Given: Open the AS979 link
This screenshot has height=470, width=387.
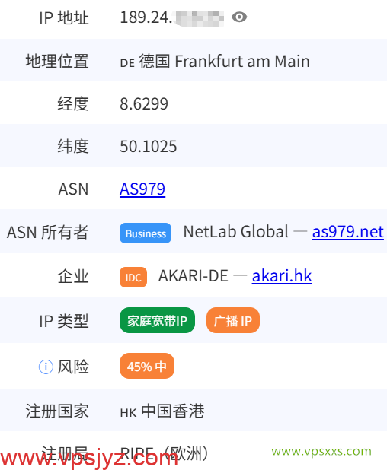Looking at the screenshot, I should (x=142, y=189).
